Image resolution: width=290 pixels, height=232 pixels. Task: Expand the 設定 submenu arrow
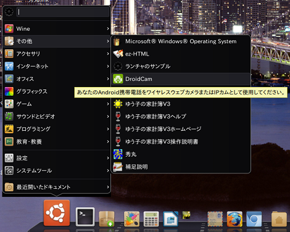tap(108, 158)
